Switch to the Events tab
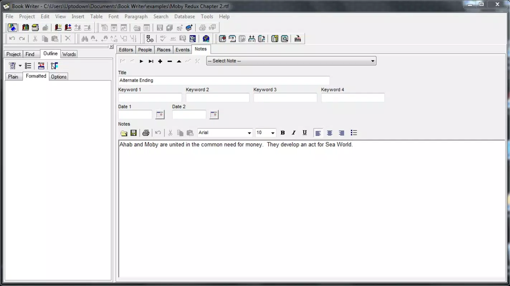 coord(182,50)
